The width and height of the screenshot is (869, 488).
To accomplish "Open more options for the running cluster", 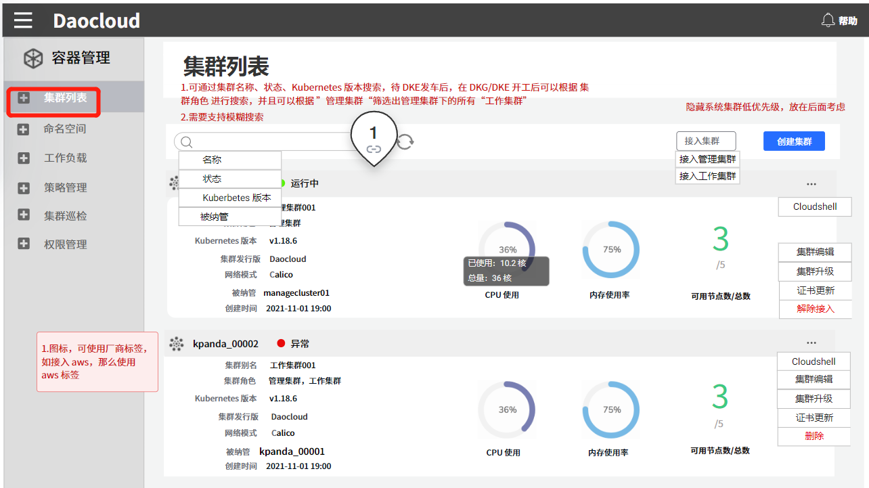I will click(811, 184).
